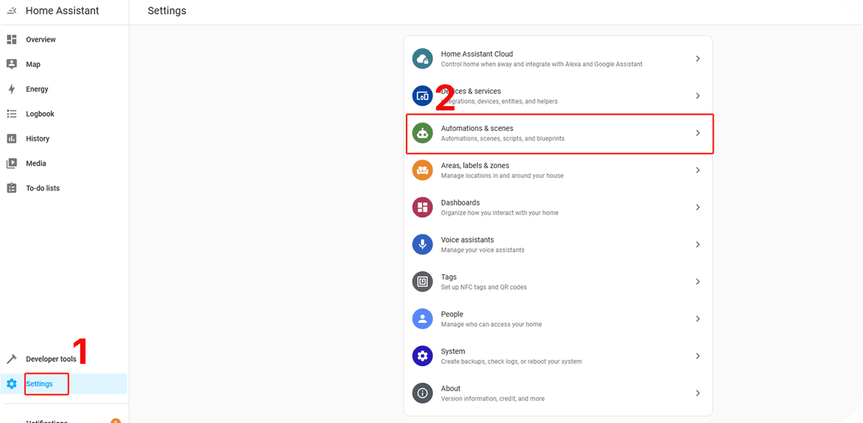Click the About info icon
Image resolution: width=863 pixels, height=423 pixels.
422,393
